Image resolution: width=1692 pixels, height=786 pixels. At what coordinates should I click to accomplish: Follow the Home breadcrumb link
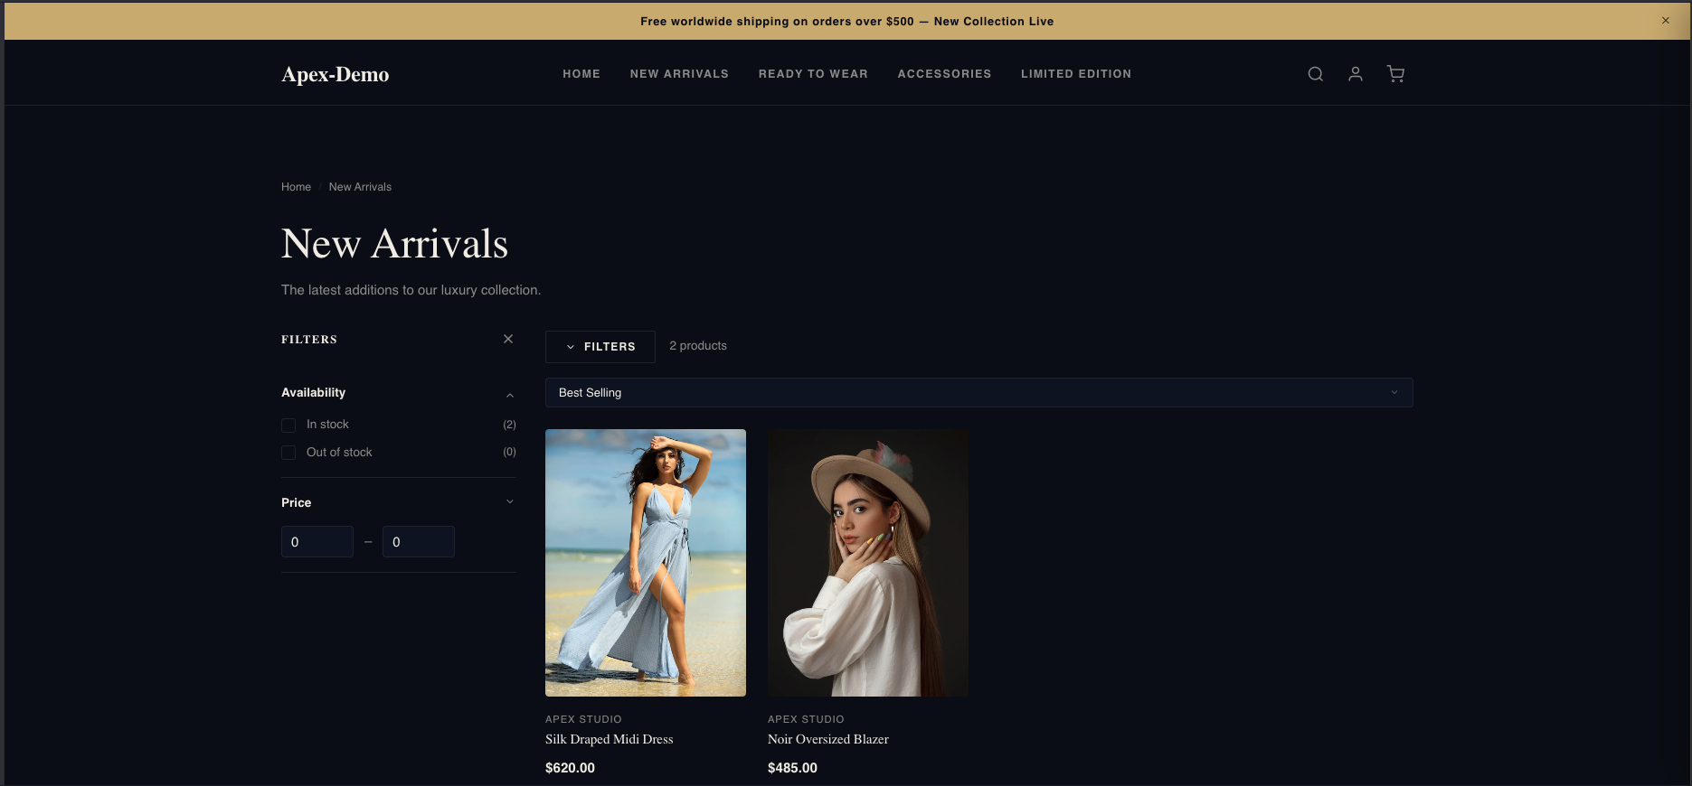[x=296, y=187]
